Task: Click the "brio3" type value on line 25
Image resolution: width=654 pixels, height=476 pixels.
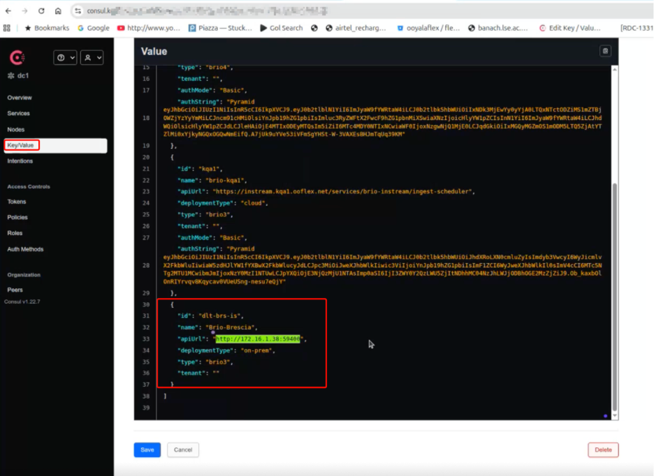Action: coord(219,215)
